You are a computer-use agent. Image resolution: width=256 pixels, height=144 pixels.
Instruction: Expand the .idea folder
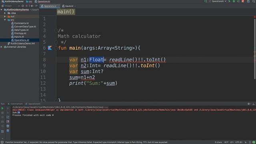point(5,13)
